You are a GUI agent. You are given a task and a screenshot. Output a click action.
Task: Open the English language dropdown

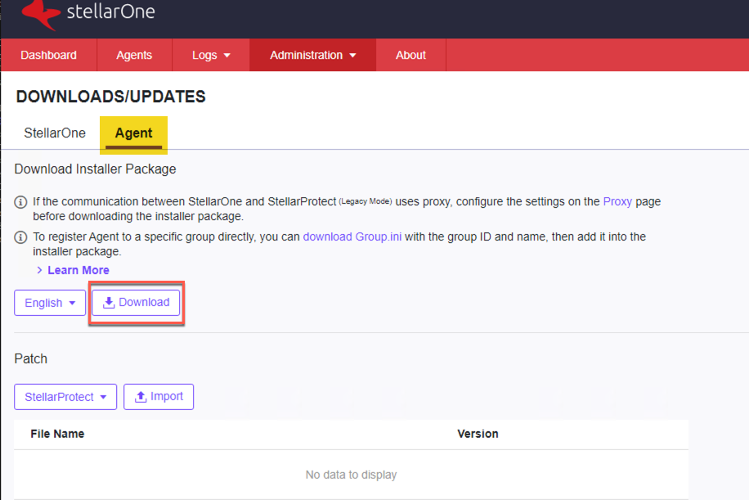pos(50,303)
